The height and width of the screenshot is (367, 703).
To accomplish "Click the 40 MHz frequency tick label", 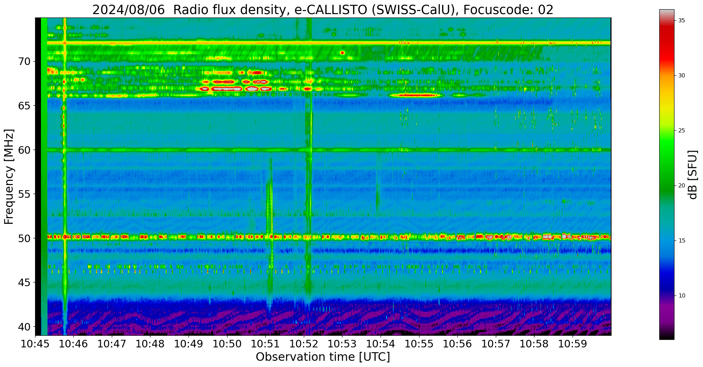I will tap(24, 326).
